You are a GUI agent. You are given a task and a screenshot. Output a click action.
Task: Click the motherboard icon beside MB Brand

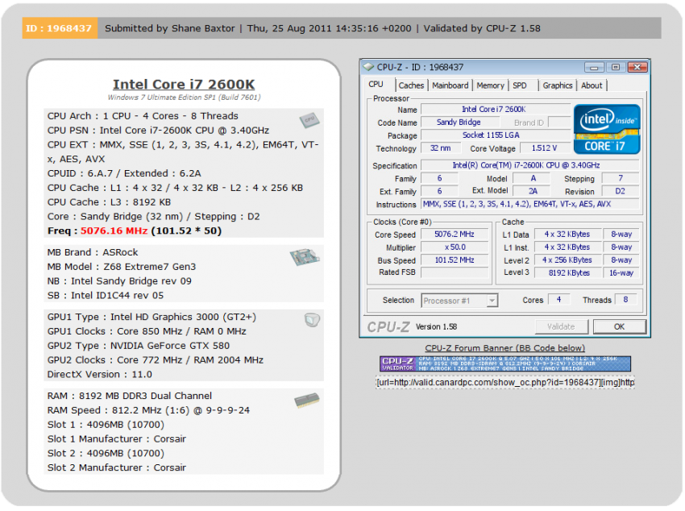[305, 257]
